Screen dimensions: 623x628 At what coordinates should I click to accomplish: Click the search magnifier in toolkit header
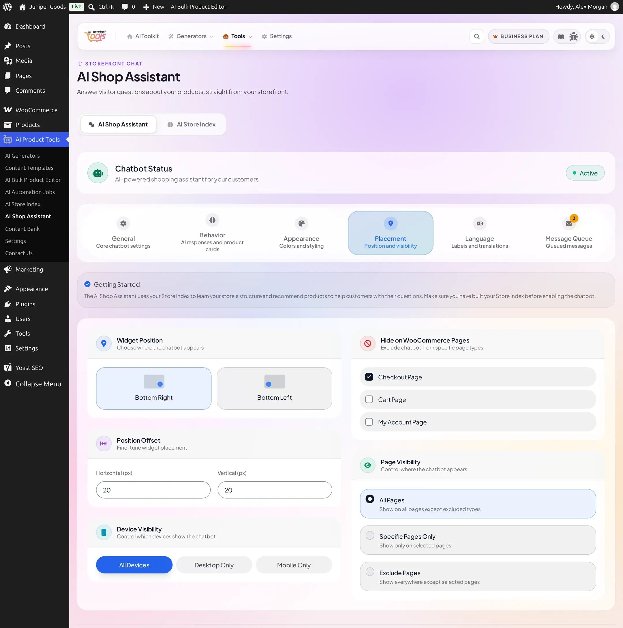click(476, 36)
